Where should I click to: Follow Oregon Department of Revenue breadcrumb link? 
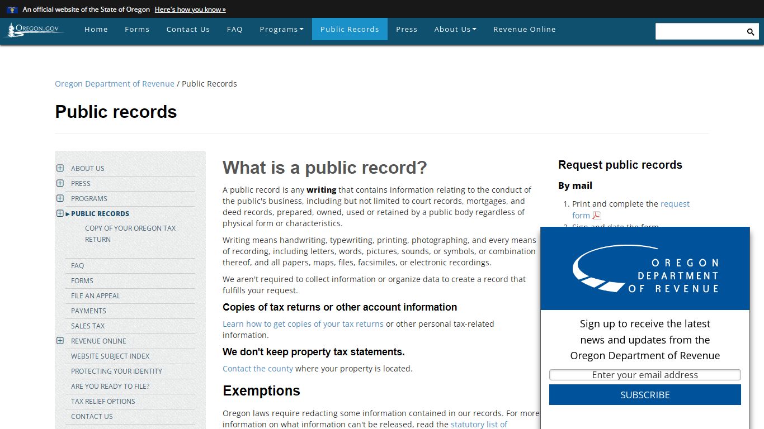click(x=115, y=84)
